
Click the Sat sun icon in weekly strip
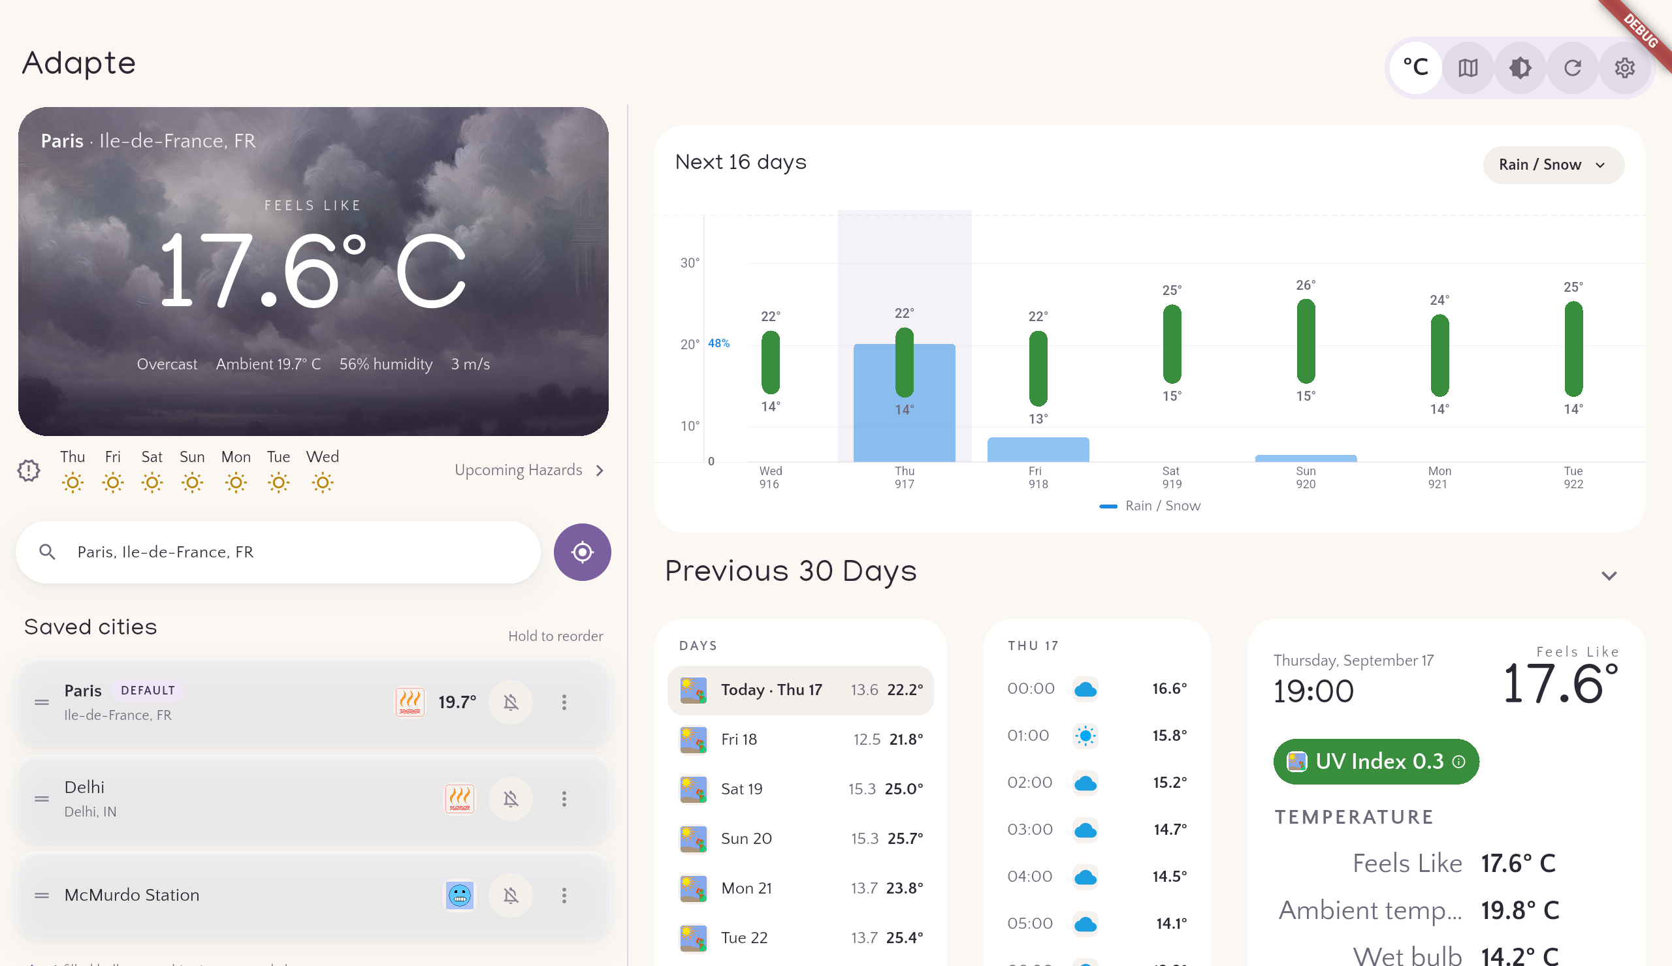click(x=152, y=482)
